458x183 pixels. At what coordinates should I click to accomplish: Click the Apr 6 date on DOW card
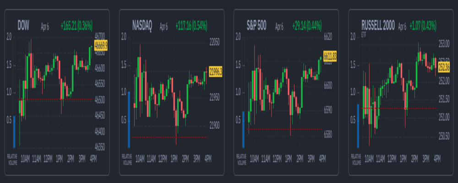(x=45, y=27)
